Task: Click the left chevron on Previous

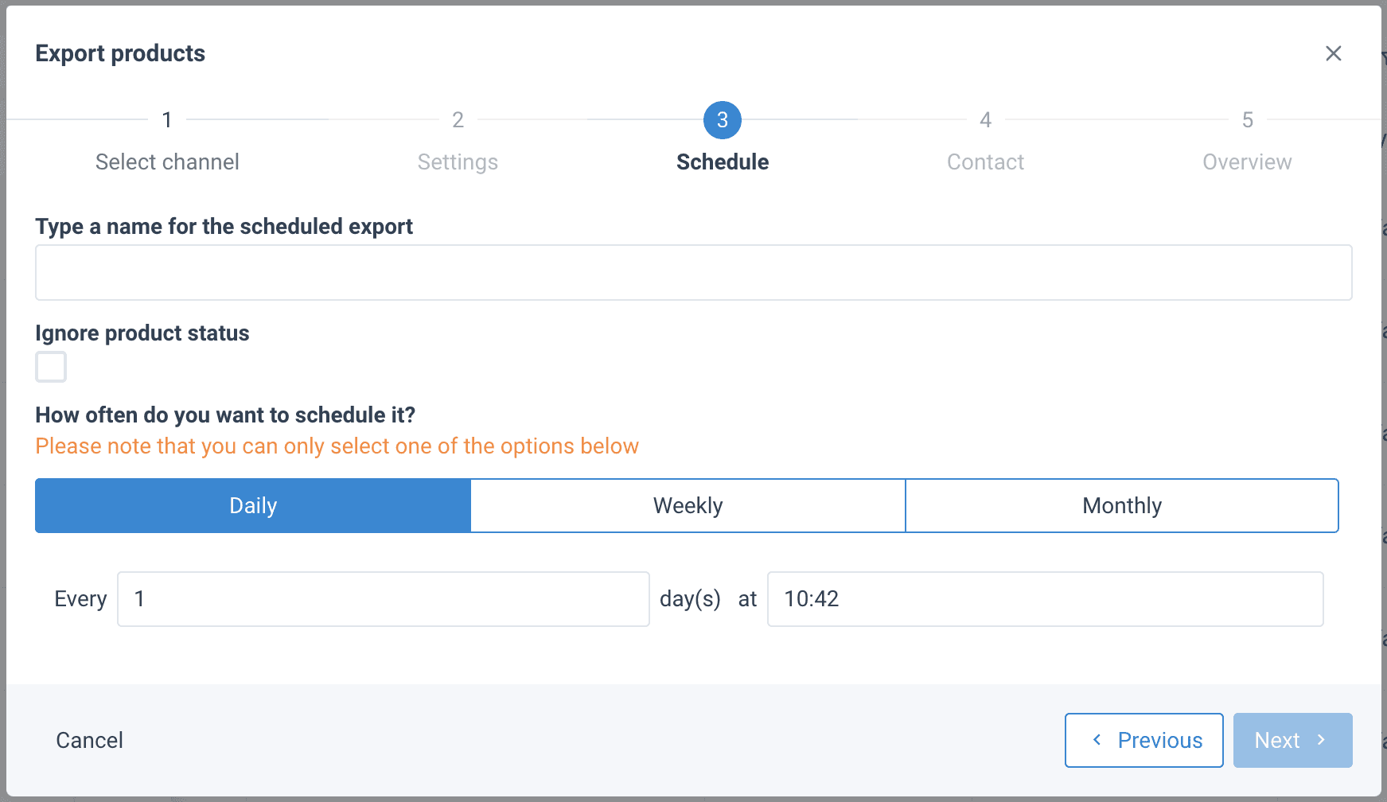Action: pos(1097,740)
